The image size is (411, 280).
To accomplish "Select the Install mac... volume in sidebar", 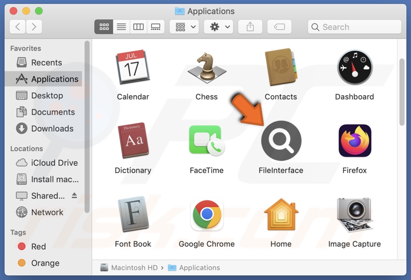I will [x=44, y=180].
